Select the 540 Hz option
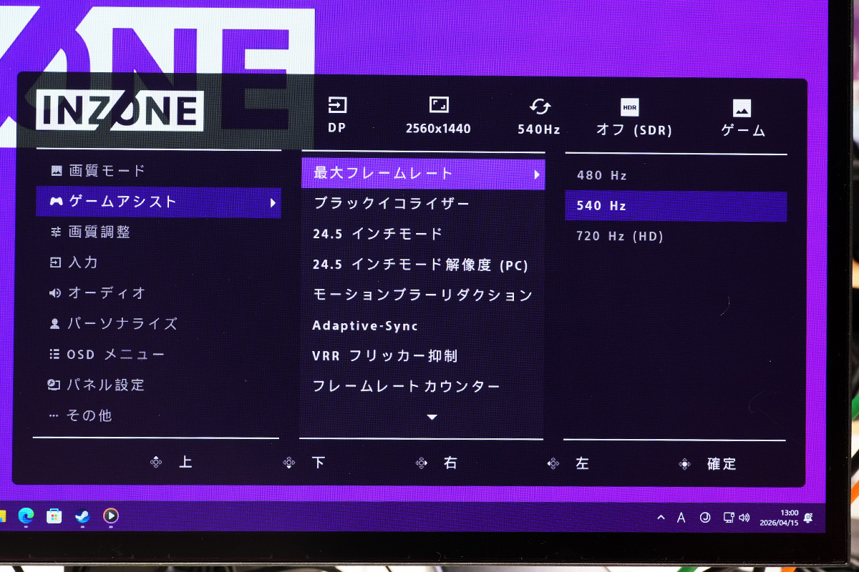The image size is (859, 572). click(602, 206)
